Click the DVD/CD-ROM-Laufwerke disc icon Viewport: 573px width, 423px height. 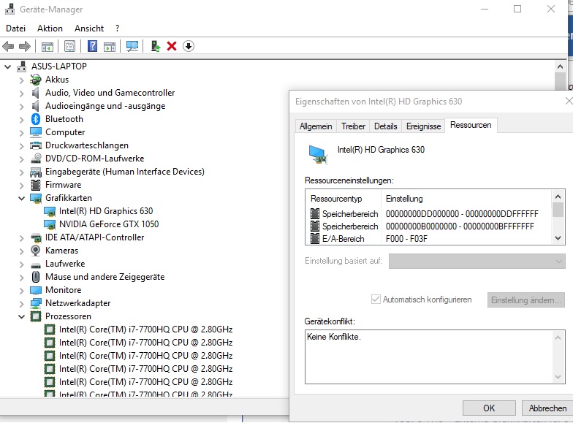pyautogui.click(x=36, y=159)
